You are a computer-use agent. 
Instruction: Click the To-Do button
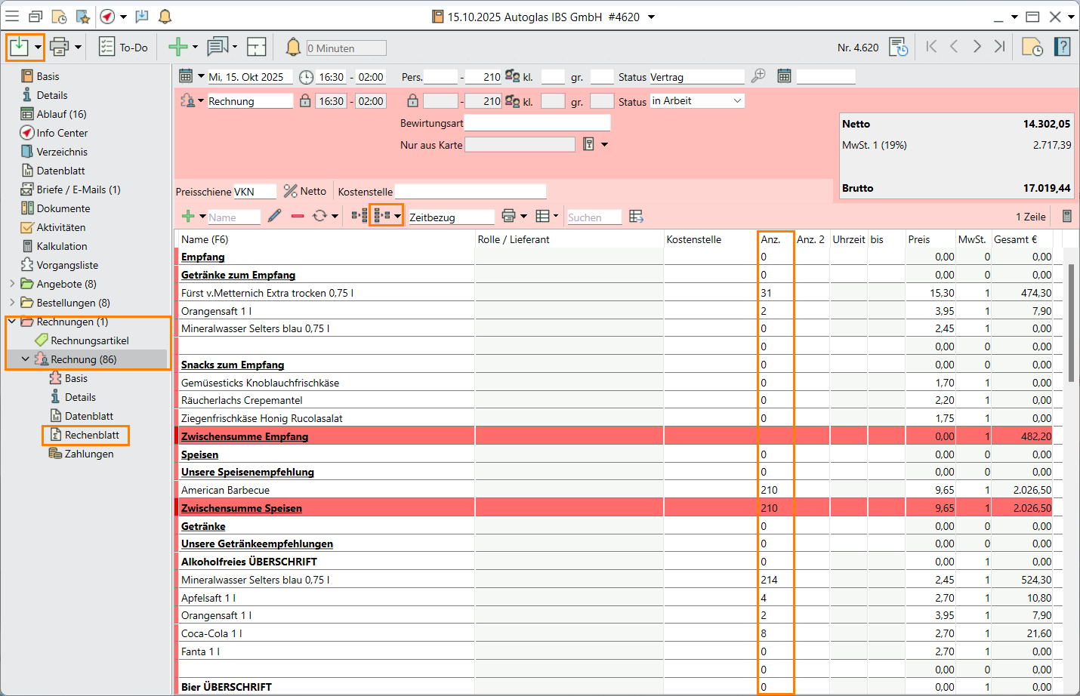point(124,48)
